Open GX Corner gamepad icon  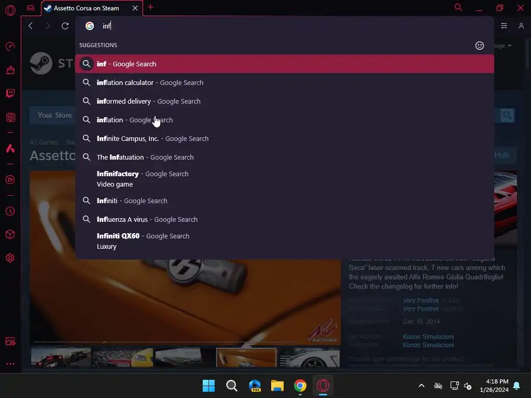point(31,8)
